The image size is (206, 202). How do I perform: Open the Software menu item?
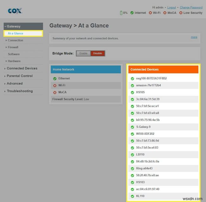coord(14,54)
